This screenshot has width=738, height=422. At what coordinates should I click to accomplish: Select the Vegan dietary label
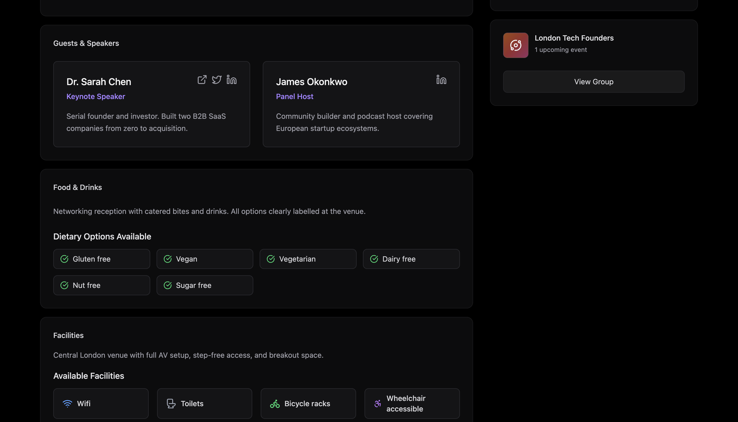(186, 259)
